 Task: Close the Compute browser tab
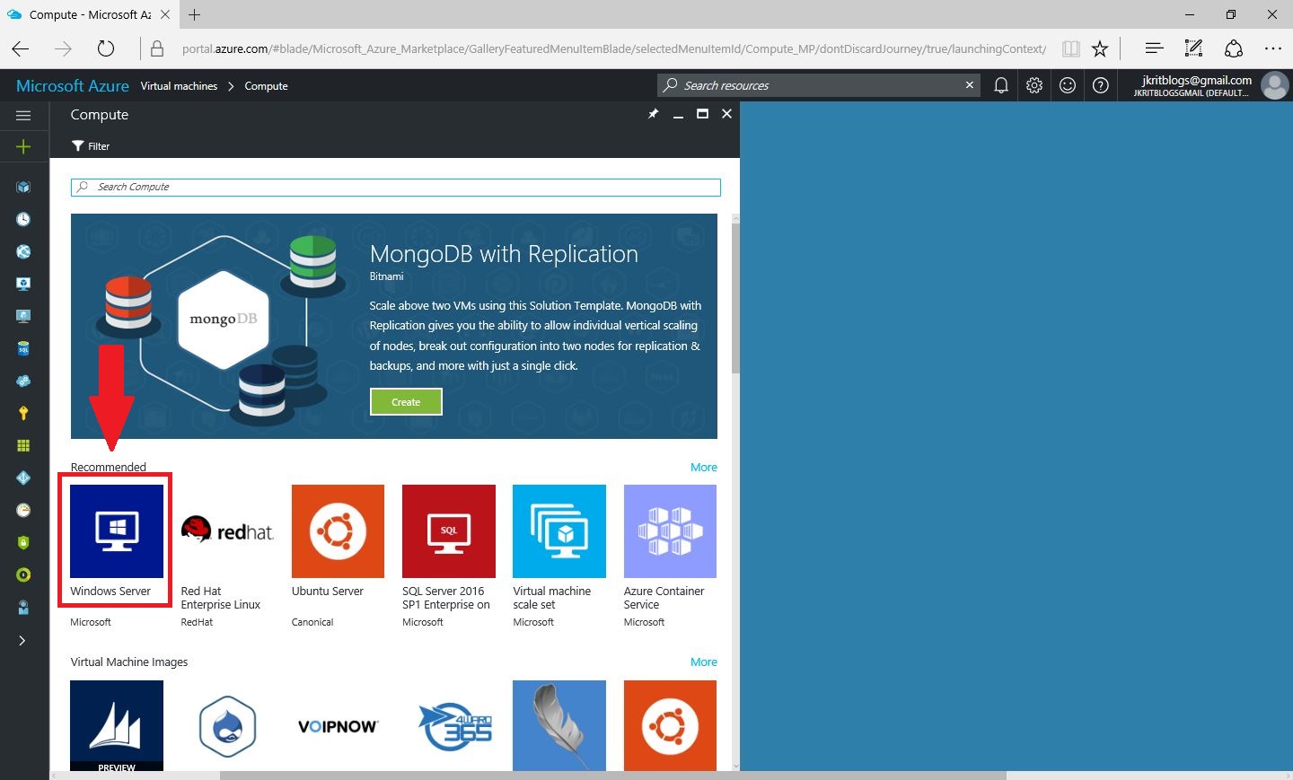[x=164, y=14]
